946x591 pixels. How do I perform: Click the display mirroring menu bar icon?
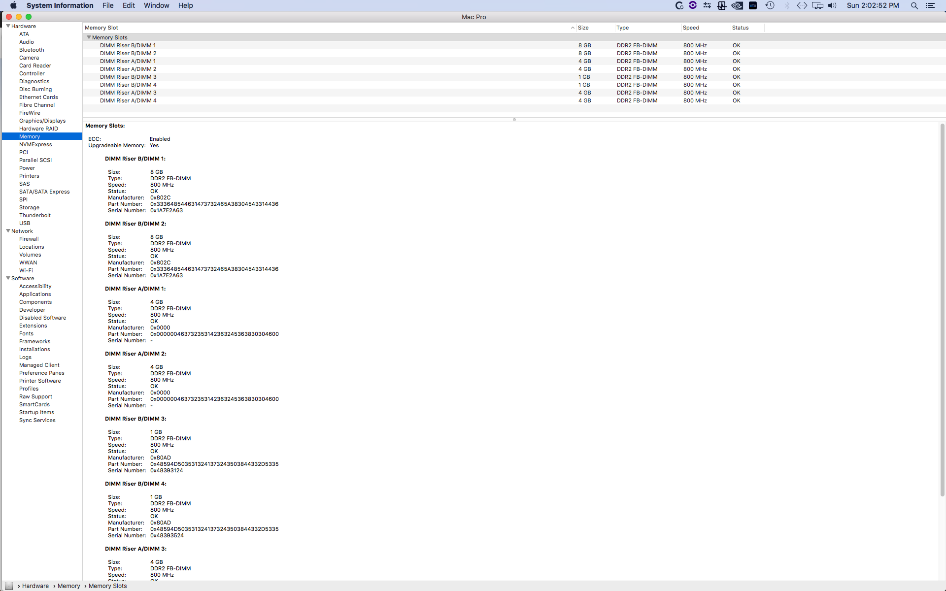click(817, 5)
